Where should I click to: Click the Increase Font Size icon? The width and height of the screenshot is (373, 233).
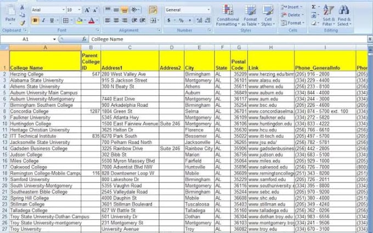coord(87,10)
